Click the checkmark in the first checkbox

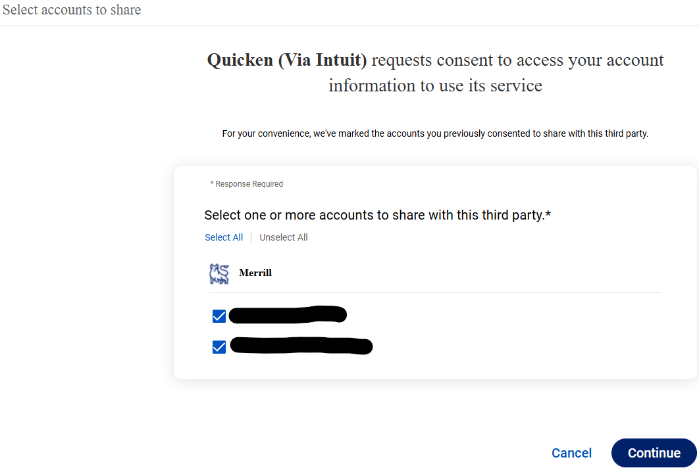[x=219, y=316]
